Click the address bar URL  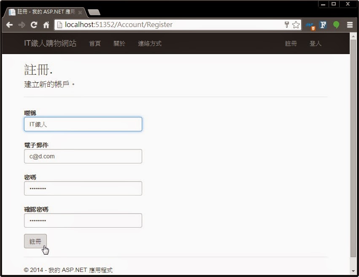point(119,25)
